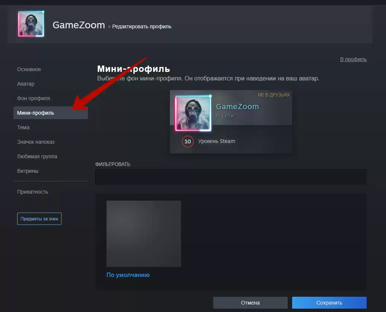Click the По умолчанию label
This screenshot has height=312, width=386.
pos(128,275)
